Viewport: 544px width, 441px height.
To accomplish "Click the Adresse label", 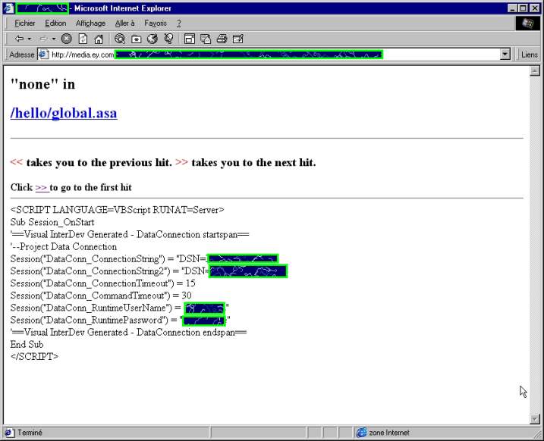I will (21, 55).
